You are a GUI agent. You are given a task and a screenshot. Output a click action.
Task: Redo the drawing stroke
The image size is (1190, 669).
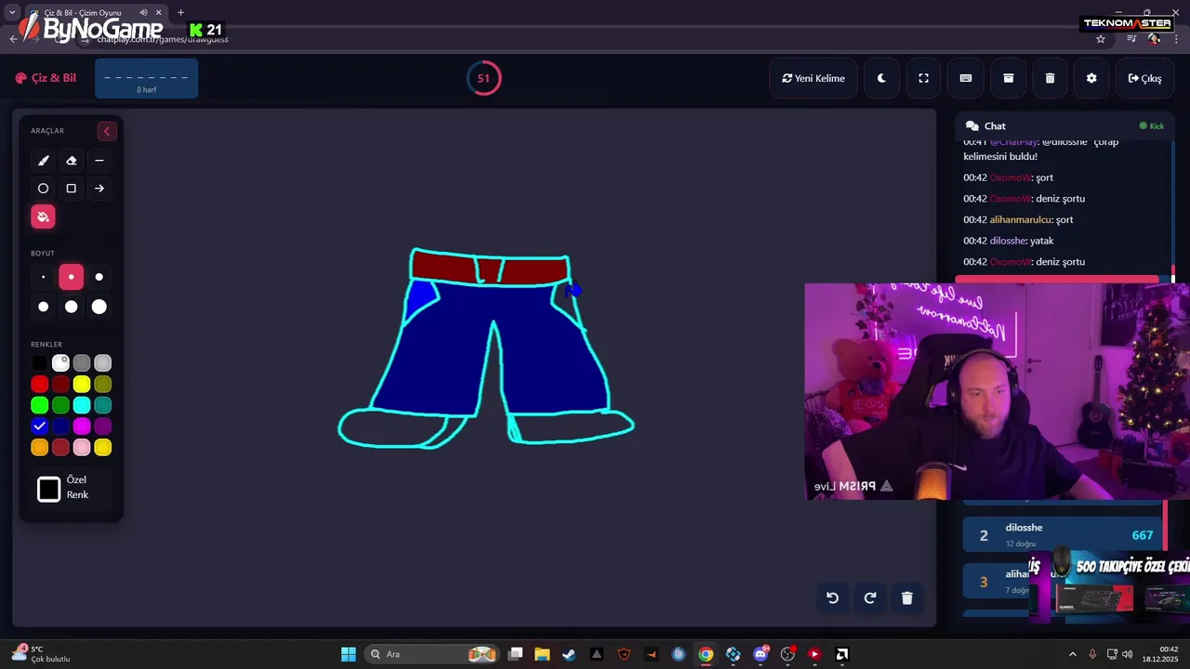coord(870,597)
